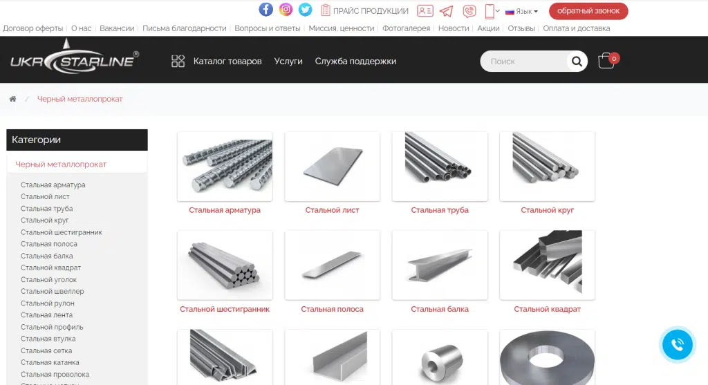708x385 pixels.
Task: Click the UKR Starline logo
Action: click(x=75, y=57)
